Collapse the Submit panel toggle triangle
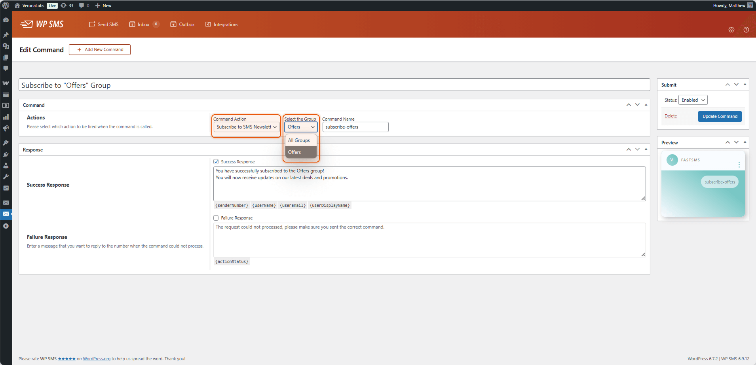756x365 pixels. click(745, 84)
